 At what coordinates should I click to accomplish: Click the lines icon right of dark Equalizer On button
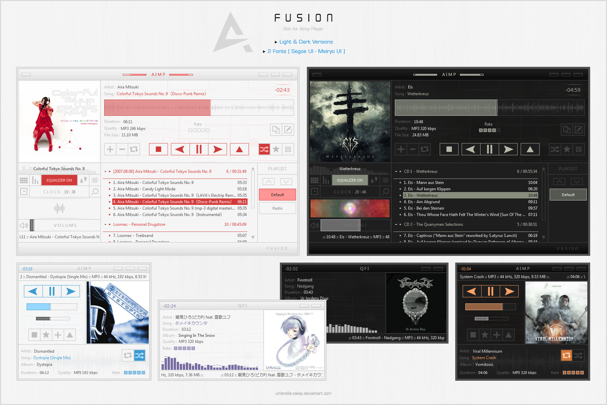click(x=386, y=180)
